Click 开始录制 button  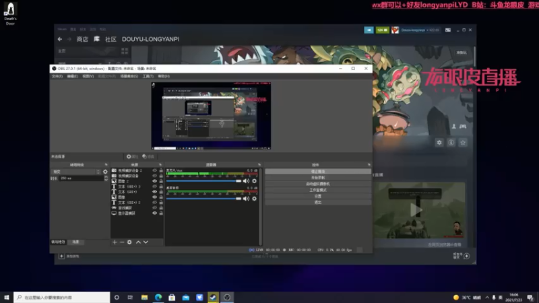pos(318,178)
